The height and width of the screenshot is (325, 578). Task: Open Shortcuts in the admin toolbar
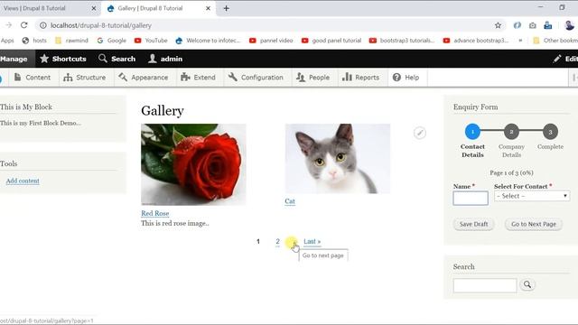click(x=63, y=59)
